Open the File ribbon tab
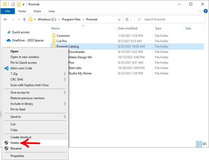The image size is (209, 160). (8, 11)
